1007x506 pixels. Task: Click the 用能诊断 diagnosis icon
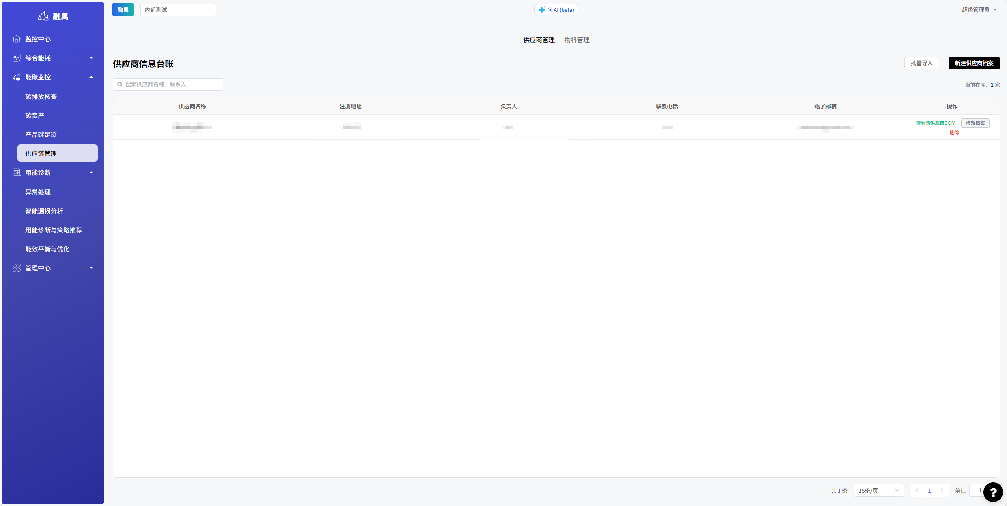(x=17, y=172)
